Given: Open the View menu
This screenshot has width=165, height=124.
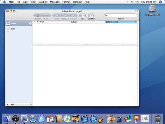Looking at the screenshot, I should [33, 2].
